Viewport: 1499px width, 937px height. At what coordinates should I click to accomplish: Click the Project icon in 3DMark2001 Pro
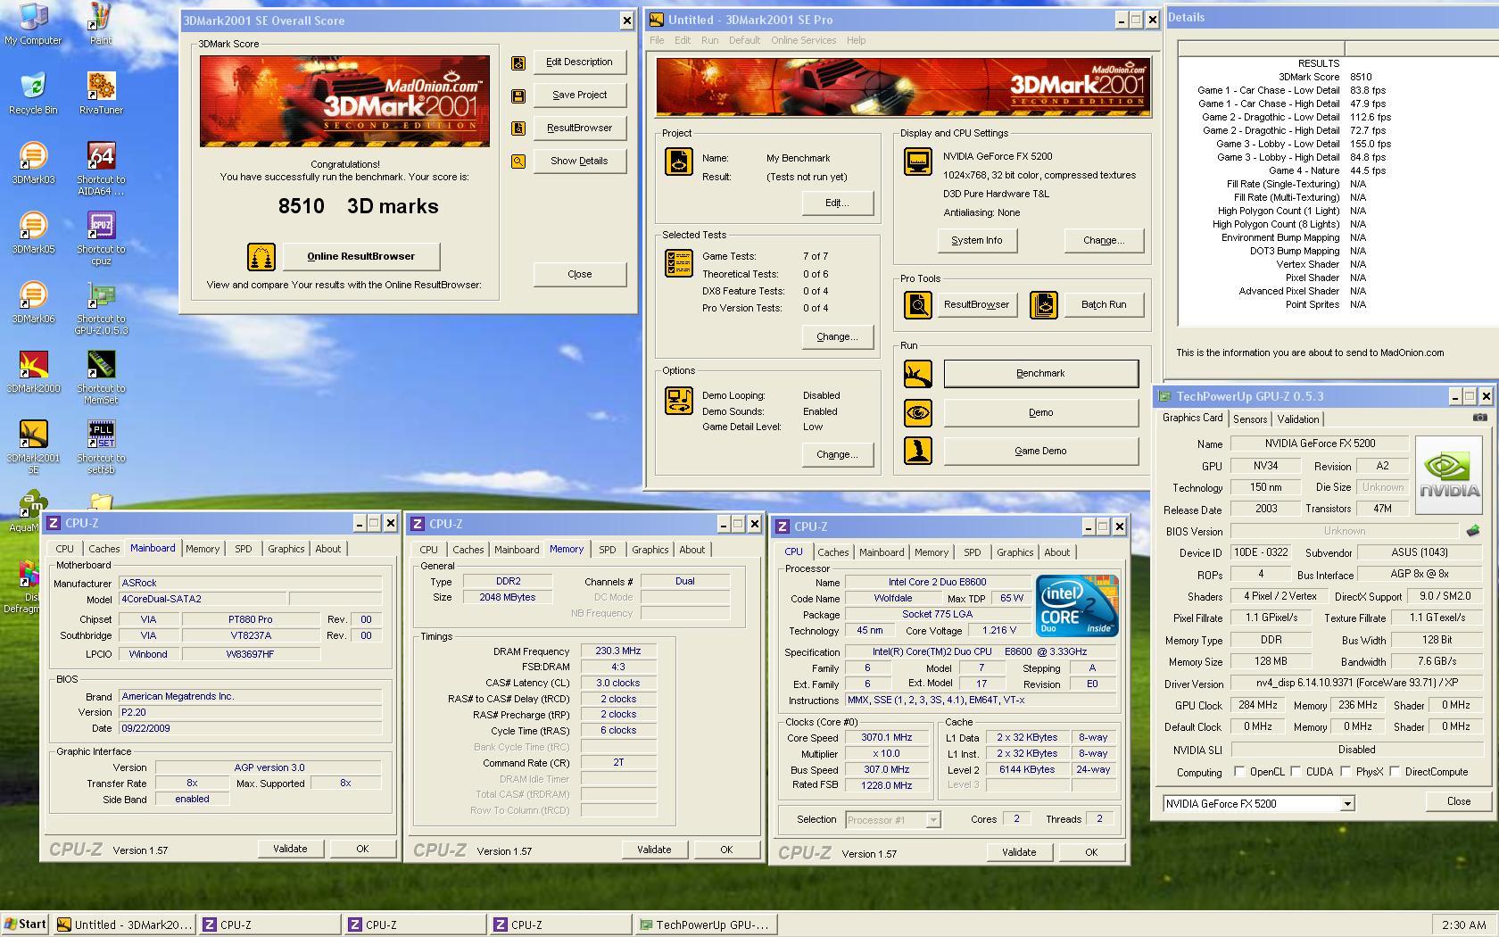679,162
